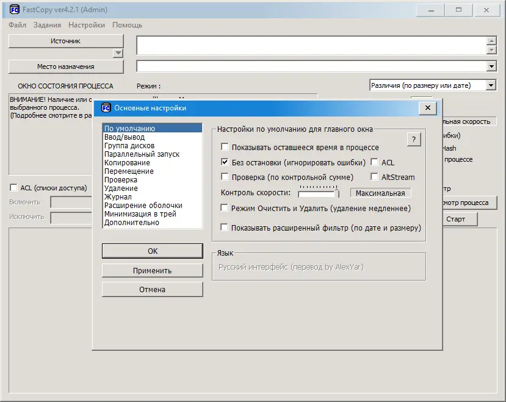Click source field scrollbar down arrow
This screenshot has height=402, width=506.
[491, 50]
